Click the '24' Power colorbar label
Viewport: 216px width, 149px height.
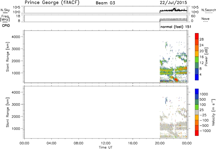(x=201, y=45)
